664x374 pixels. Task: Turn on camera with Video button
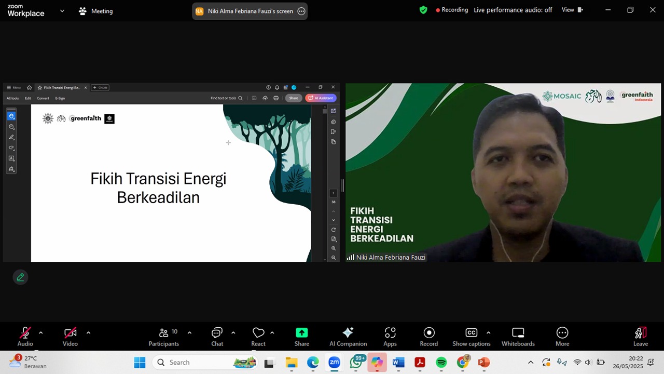[70, 337]
